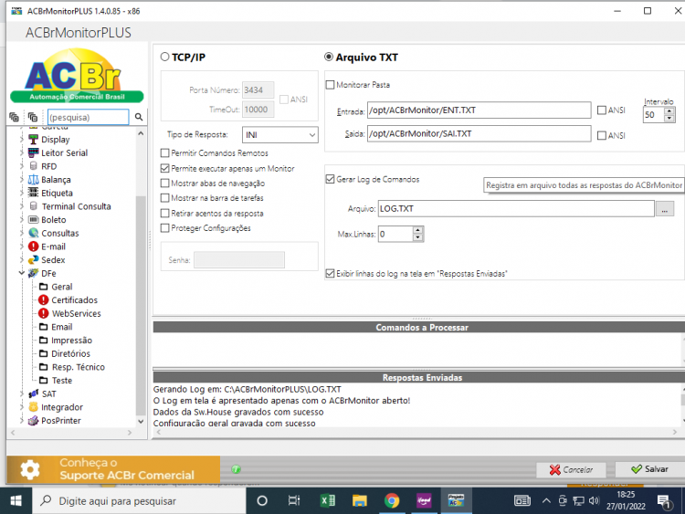Expand the Sedex tree node

(21, 260)
